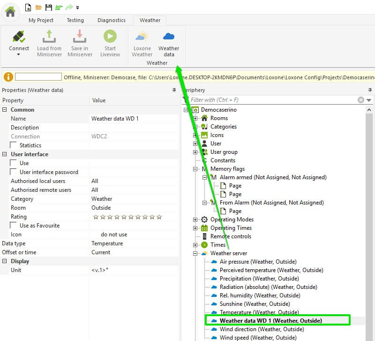The image size is (375, 341).
Task: Expand the Rooms tree node
Action: point(195,118)
